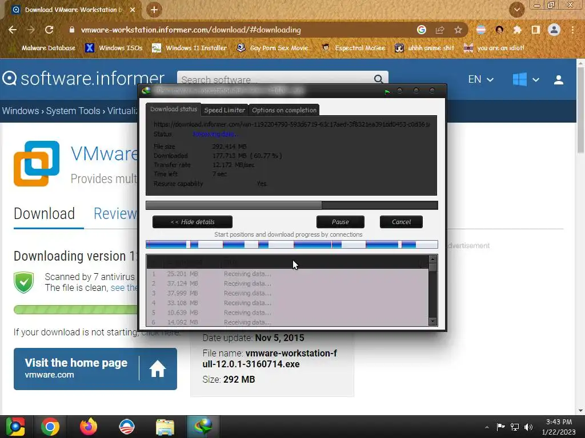Select connection row 1 with 25.201 MB
The height and width of the screenshot is (438, 585).
tap(287, 274)
